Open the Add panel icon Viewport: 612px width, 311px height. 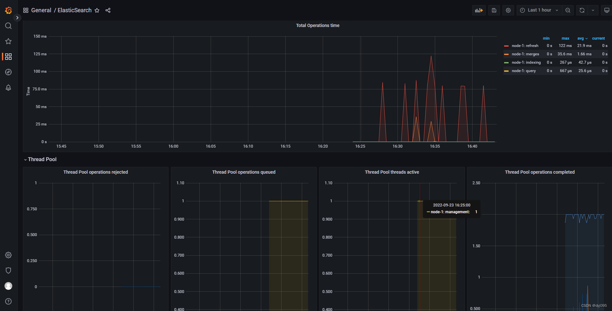point(479,10)
